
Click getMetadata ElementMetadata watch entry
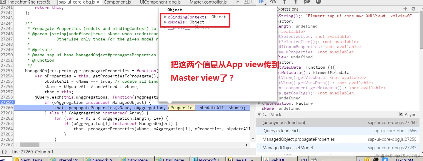(x=313, y=72)
